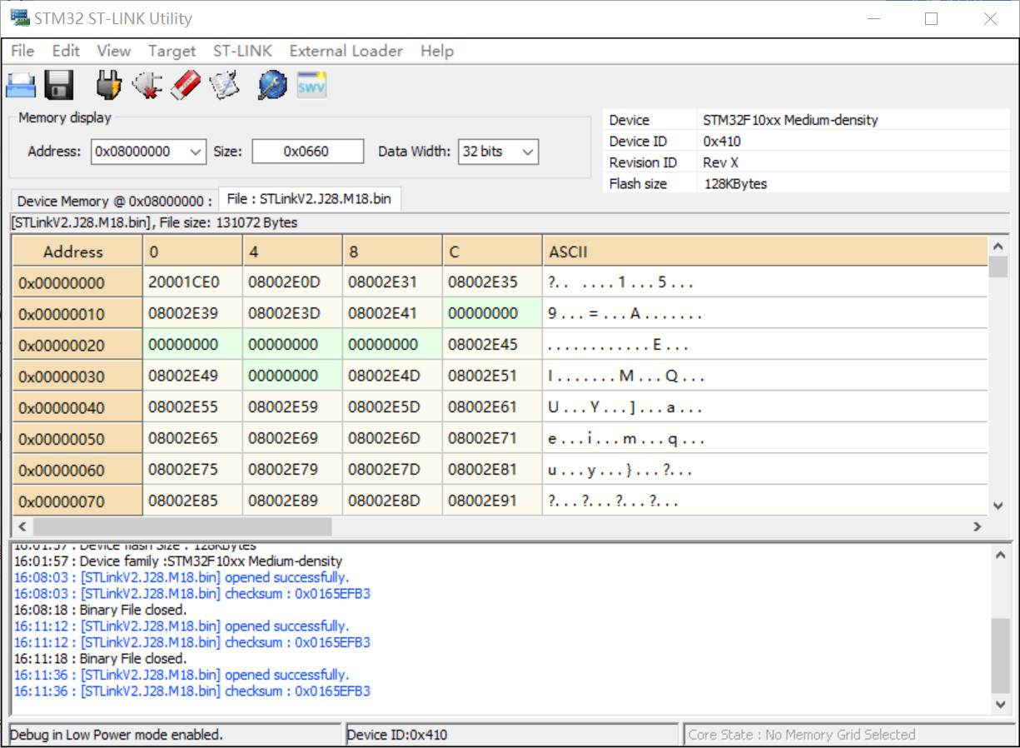The height and width of the screenshot is (748, 1020).
Task: Click the log panel vertical scrollbar thumb
Action: coord(1000,656)
